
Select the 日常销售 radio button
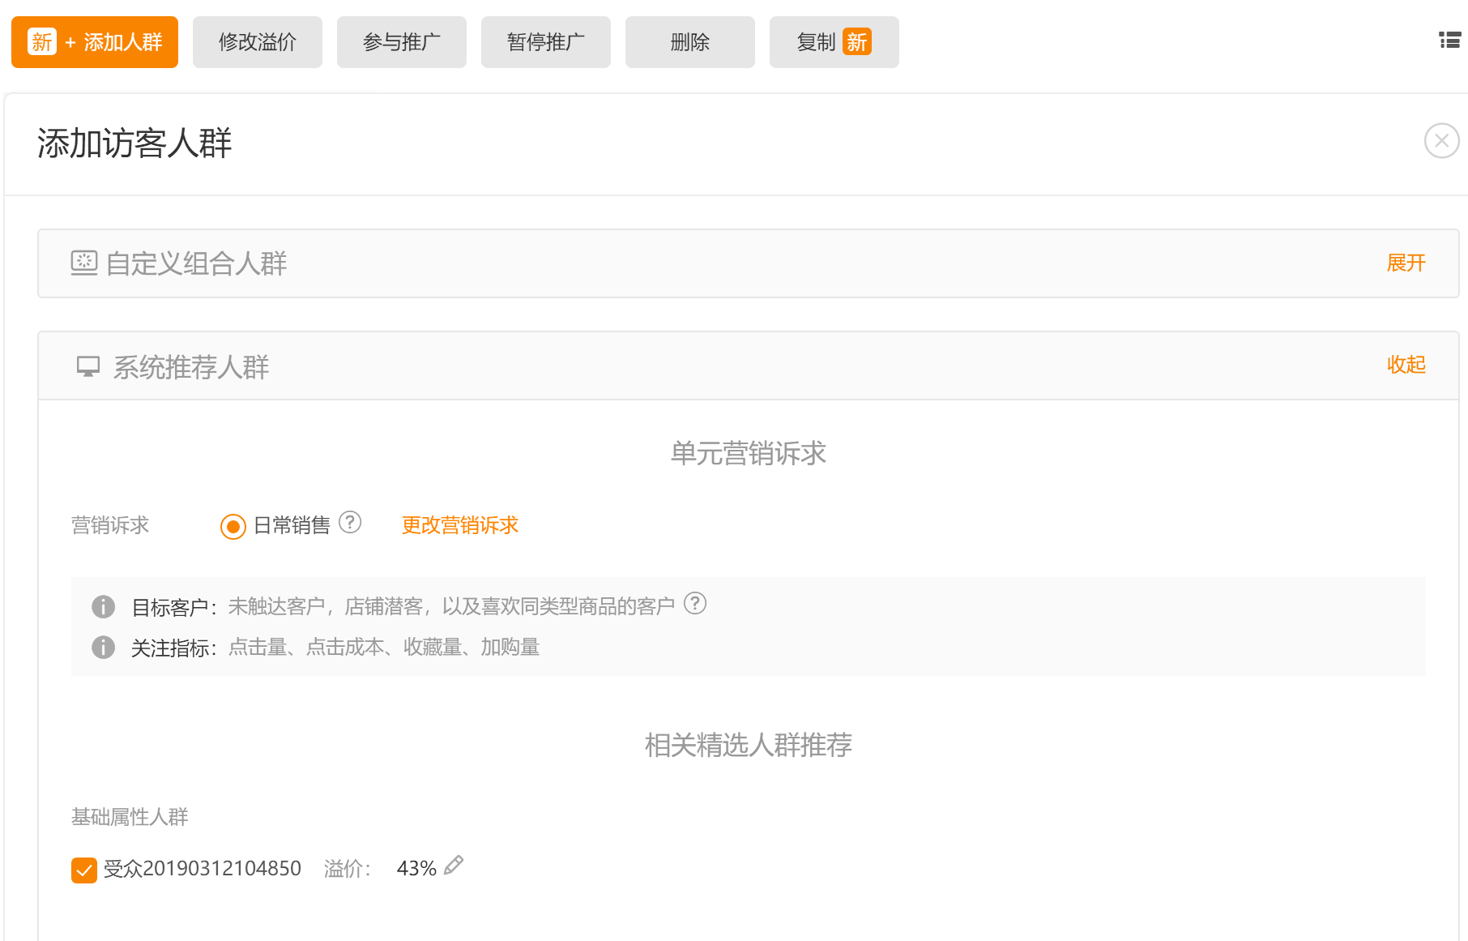coord(233,527)
